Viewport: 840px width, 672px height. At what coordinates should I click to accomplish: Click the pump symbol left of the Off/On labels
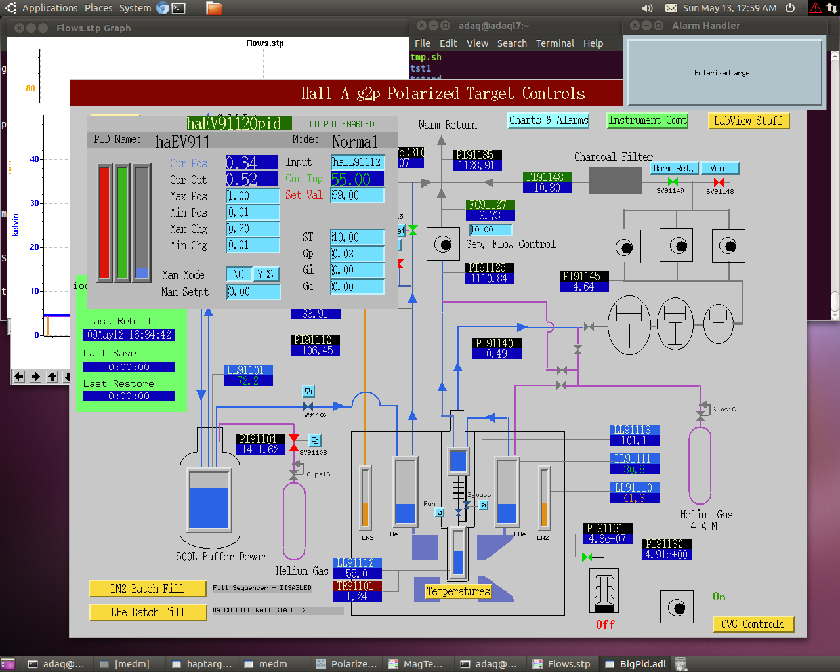[677, 607]
